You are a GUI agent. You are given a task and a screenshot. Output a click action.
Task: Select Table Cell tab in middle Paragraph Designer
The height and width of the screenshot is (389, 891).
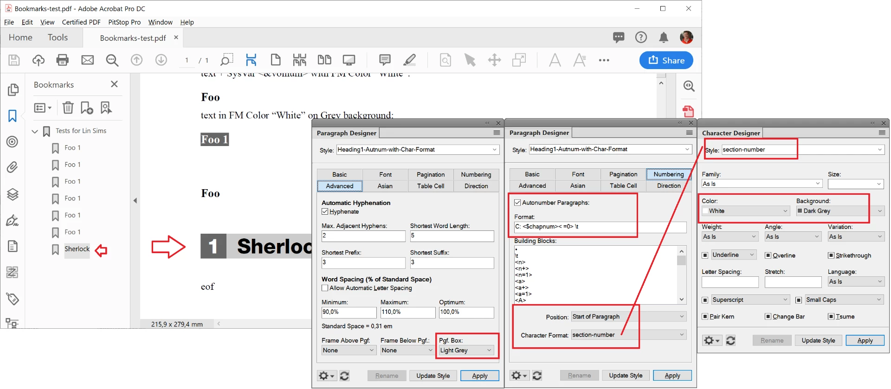(623, 186)
